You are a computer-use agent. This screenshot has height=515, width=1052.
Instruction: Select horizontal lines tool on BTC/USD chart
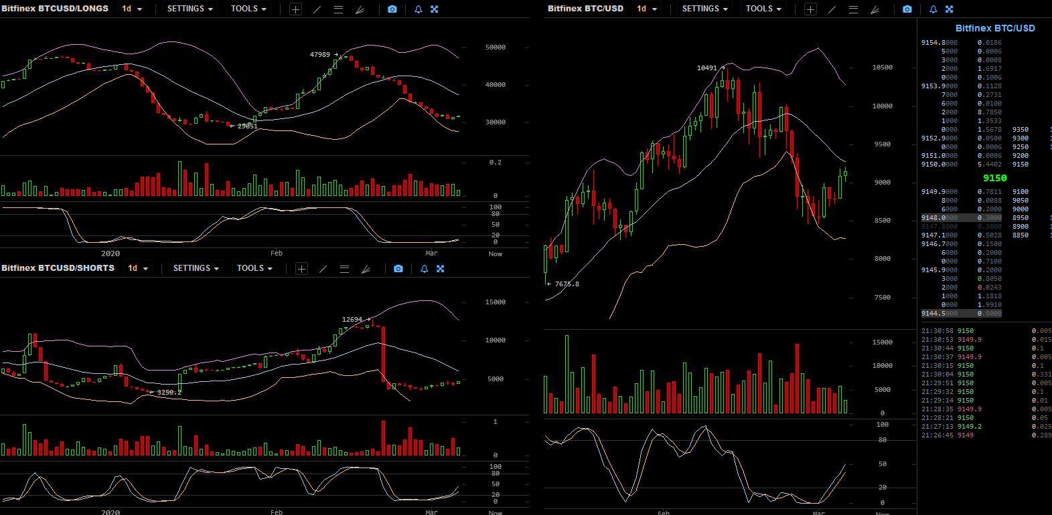[853, 9]
